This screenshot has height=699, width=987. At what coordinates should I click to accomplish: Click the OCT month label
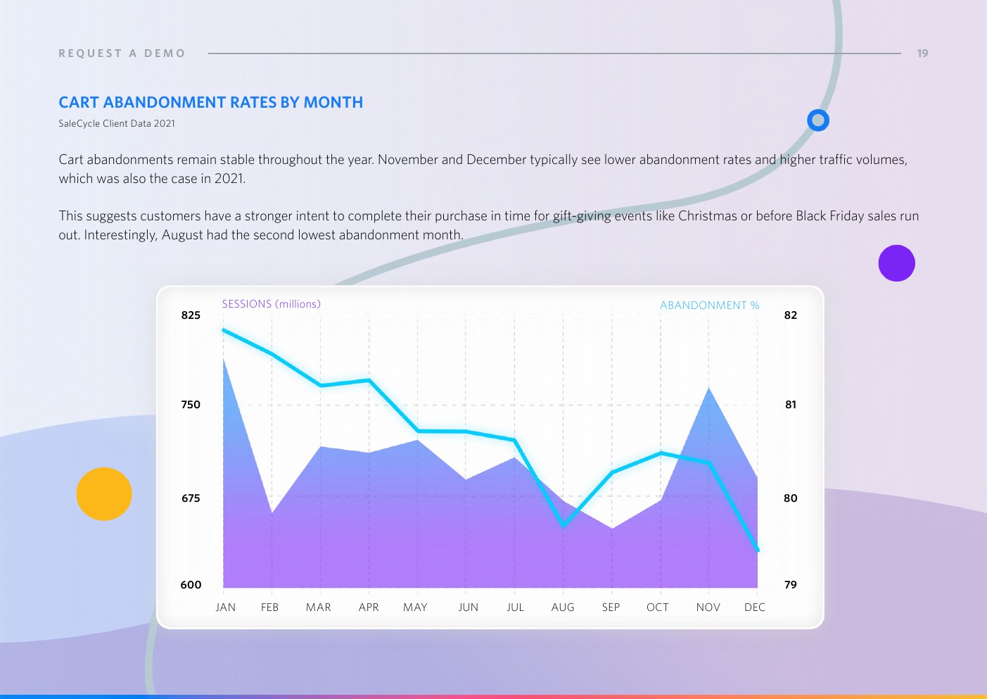pyautogui.click(x=658, y=607)
